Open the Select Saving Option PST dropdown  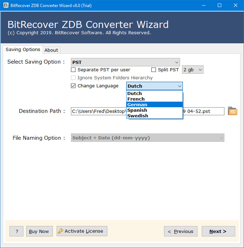click(x=125, y=62)
